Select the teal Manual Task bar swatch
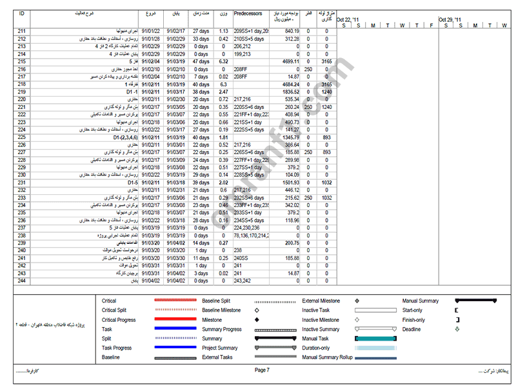This screenshot has width=516, height=387. (375, 339)
